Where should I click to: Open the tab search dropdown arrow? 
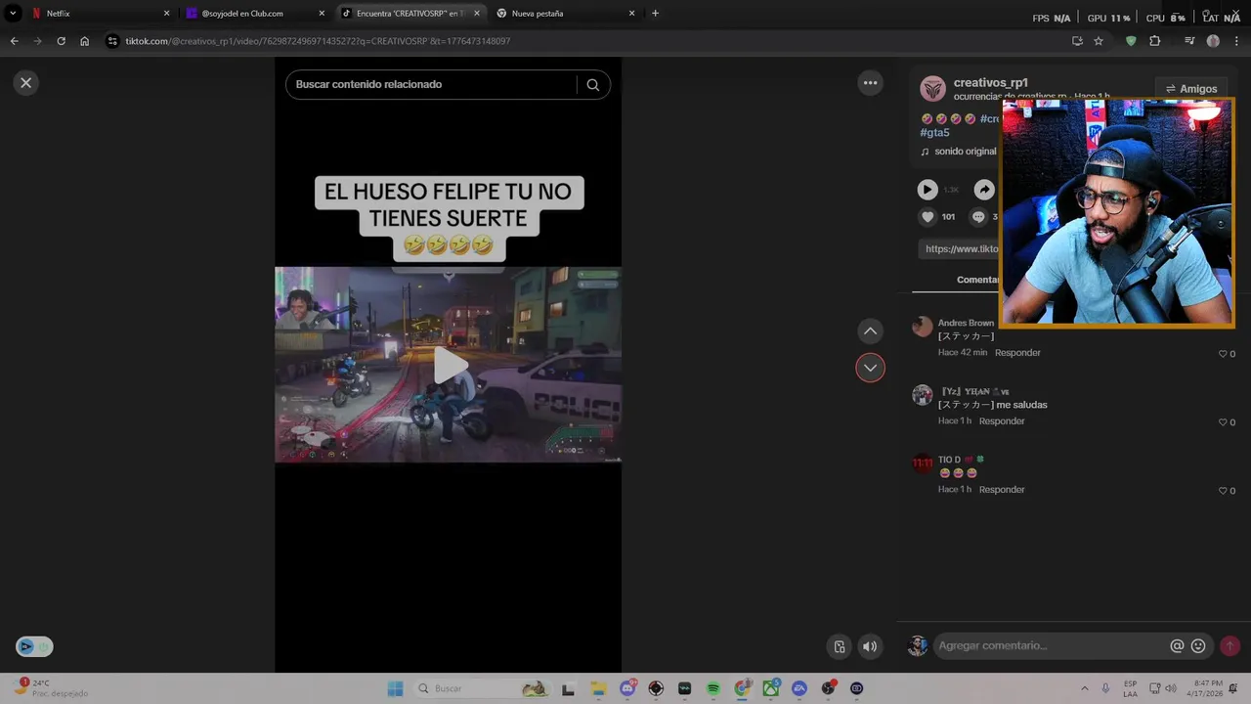pyautogui.click(x=13, y=14)
